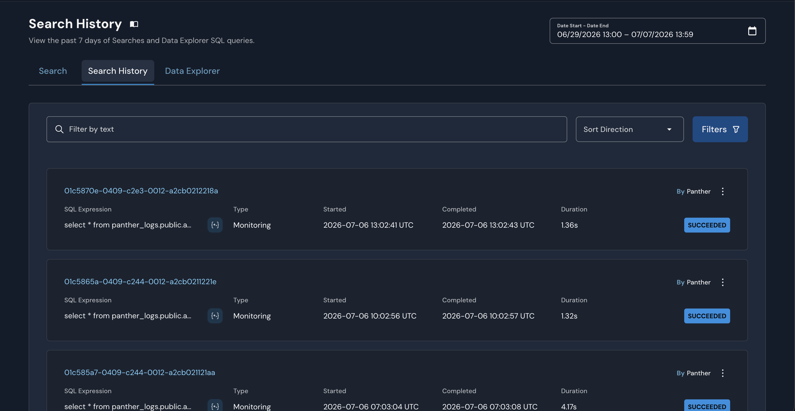The width and height of the screenshot is (795, 411).
Task: Click started time 2026-07-06 10:02:56 UTC
Action: [x=370, y=316]
